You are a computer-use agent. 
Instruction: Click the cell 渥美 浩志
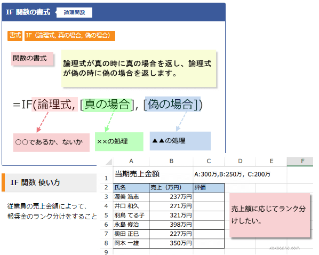[x=131, y=197]
